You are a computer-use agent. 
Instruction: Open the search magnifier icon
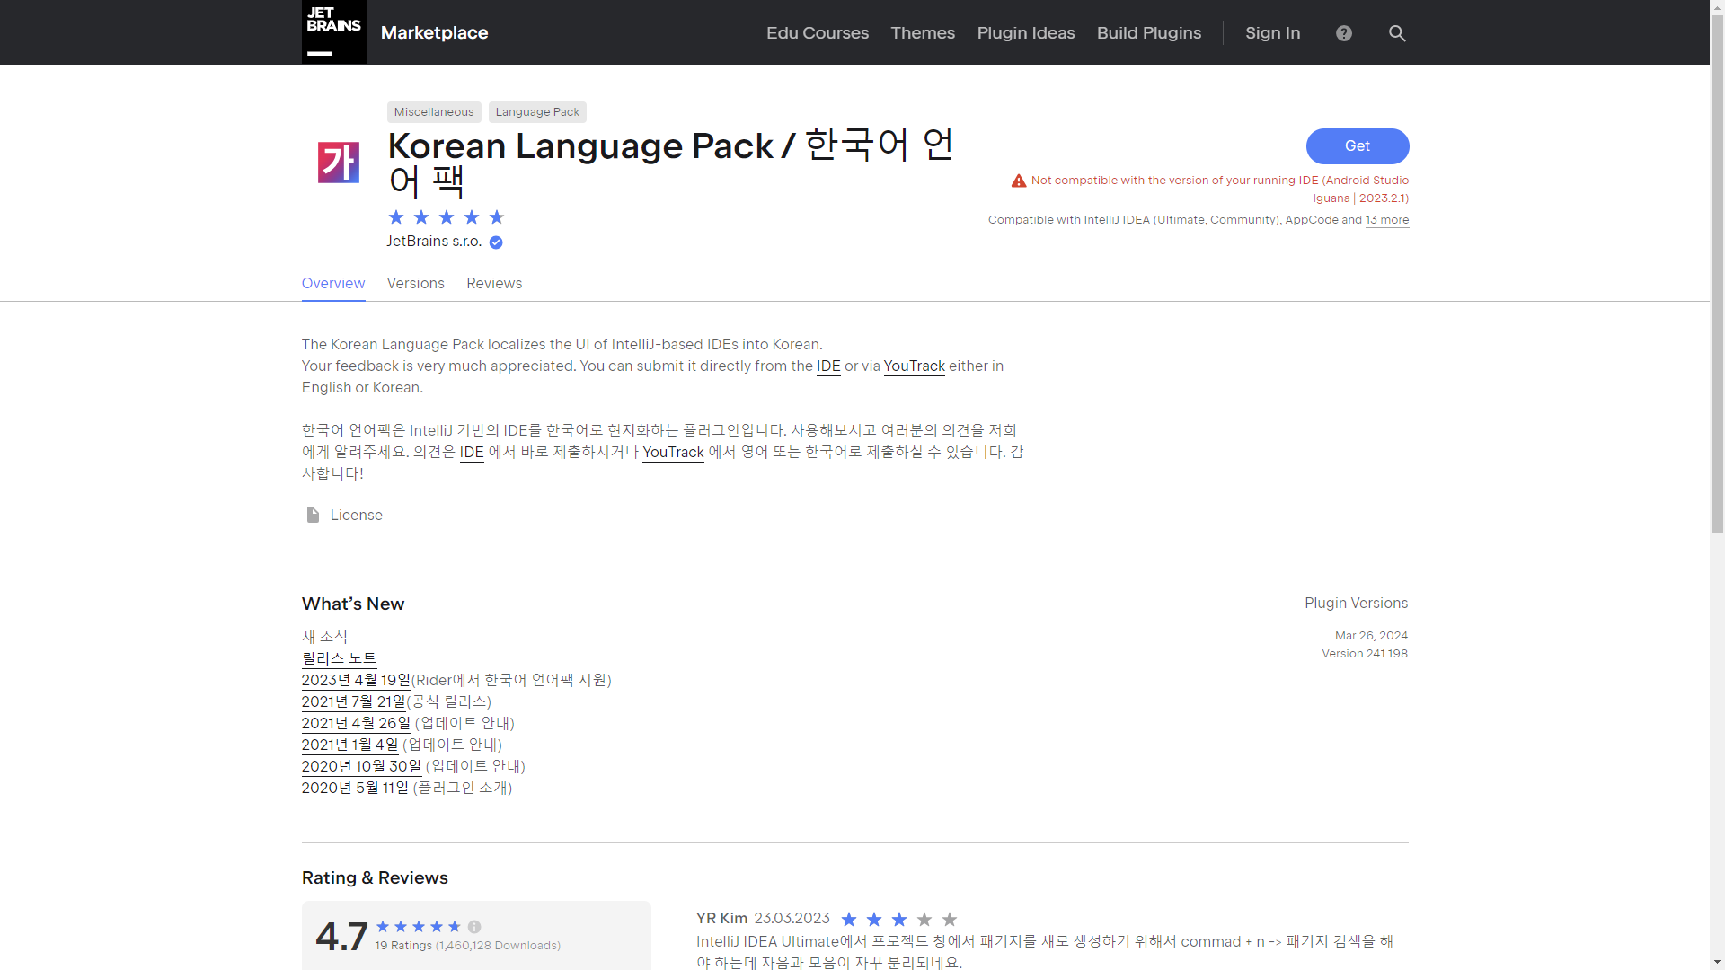point(1397,33)
